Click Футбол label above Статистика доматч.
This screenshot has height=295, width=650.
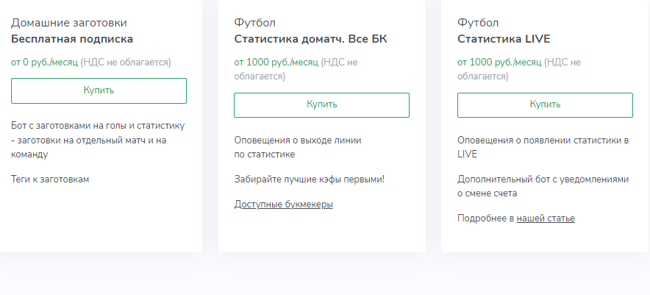(x=254, y=23)
